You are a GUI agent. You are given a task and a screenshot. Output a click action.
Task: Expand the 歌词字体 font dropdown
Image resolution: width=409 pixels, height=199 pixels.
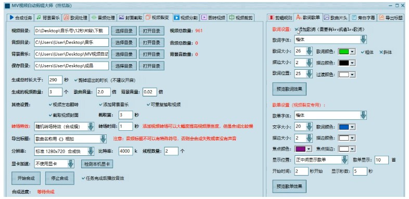pos(363,40)
